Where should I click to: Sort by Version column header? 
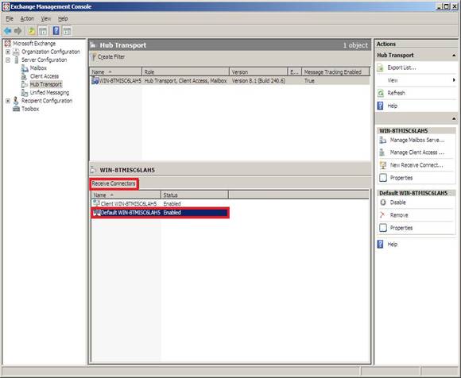258,72
